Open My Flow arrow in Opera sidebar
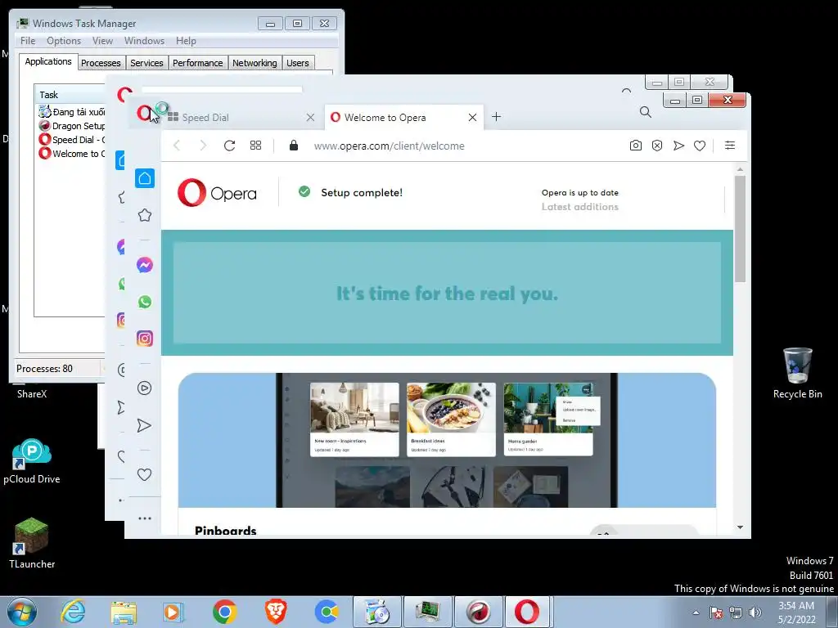The width and height of the screenshot is (838, 628). click(144, 425)
